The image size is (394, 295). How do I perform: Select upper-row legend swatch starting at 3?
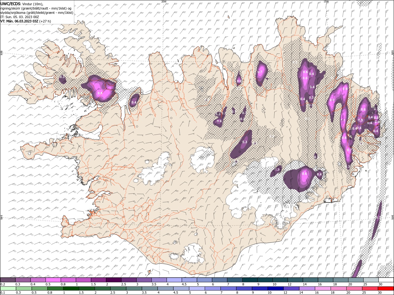[144, 280]
